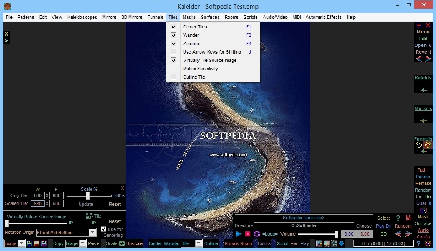The height and width of the screenshot is (251, 436).
Task: Click the green arrow under Kaleids
Action: [423, 90]
